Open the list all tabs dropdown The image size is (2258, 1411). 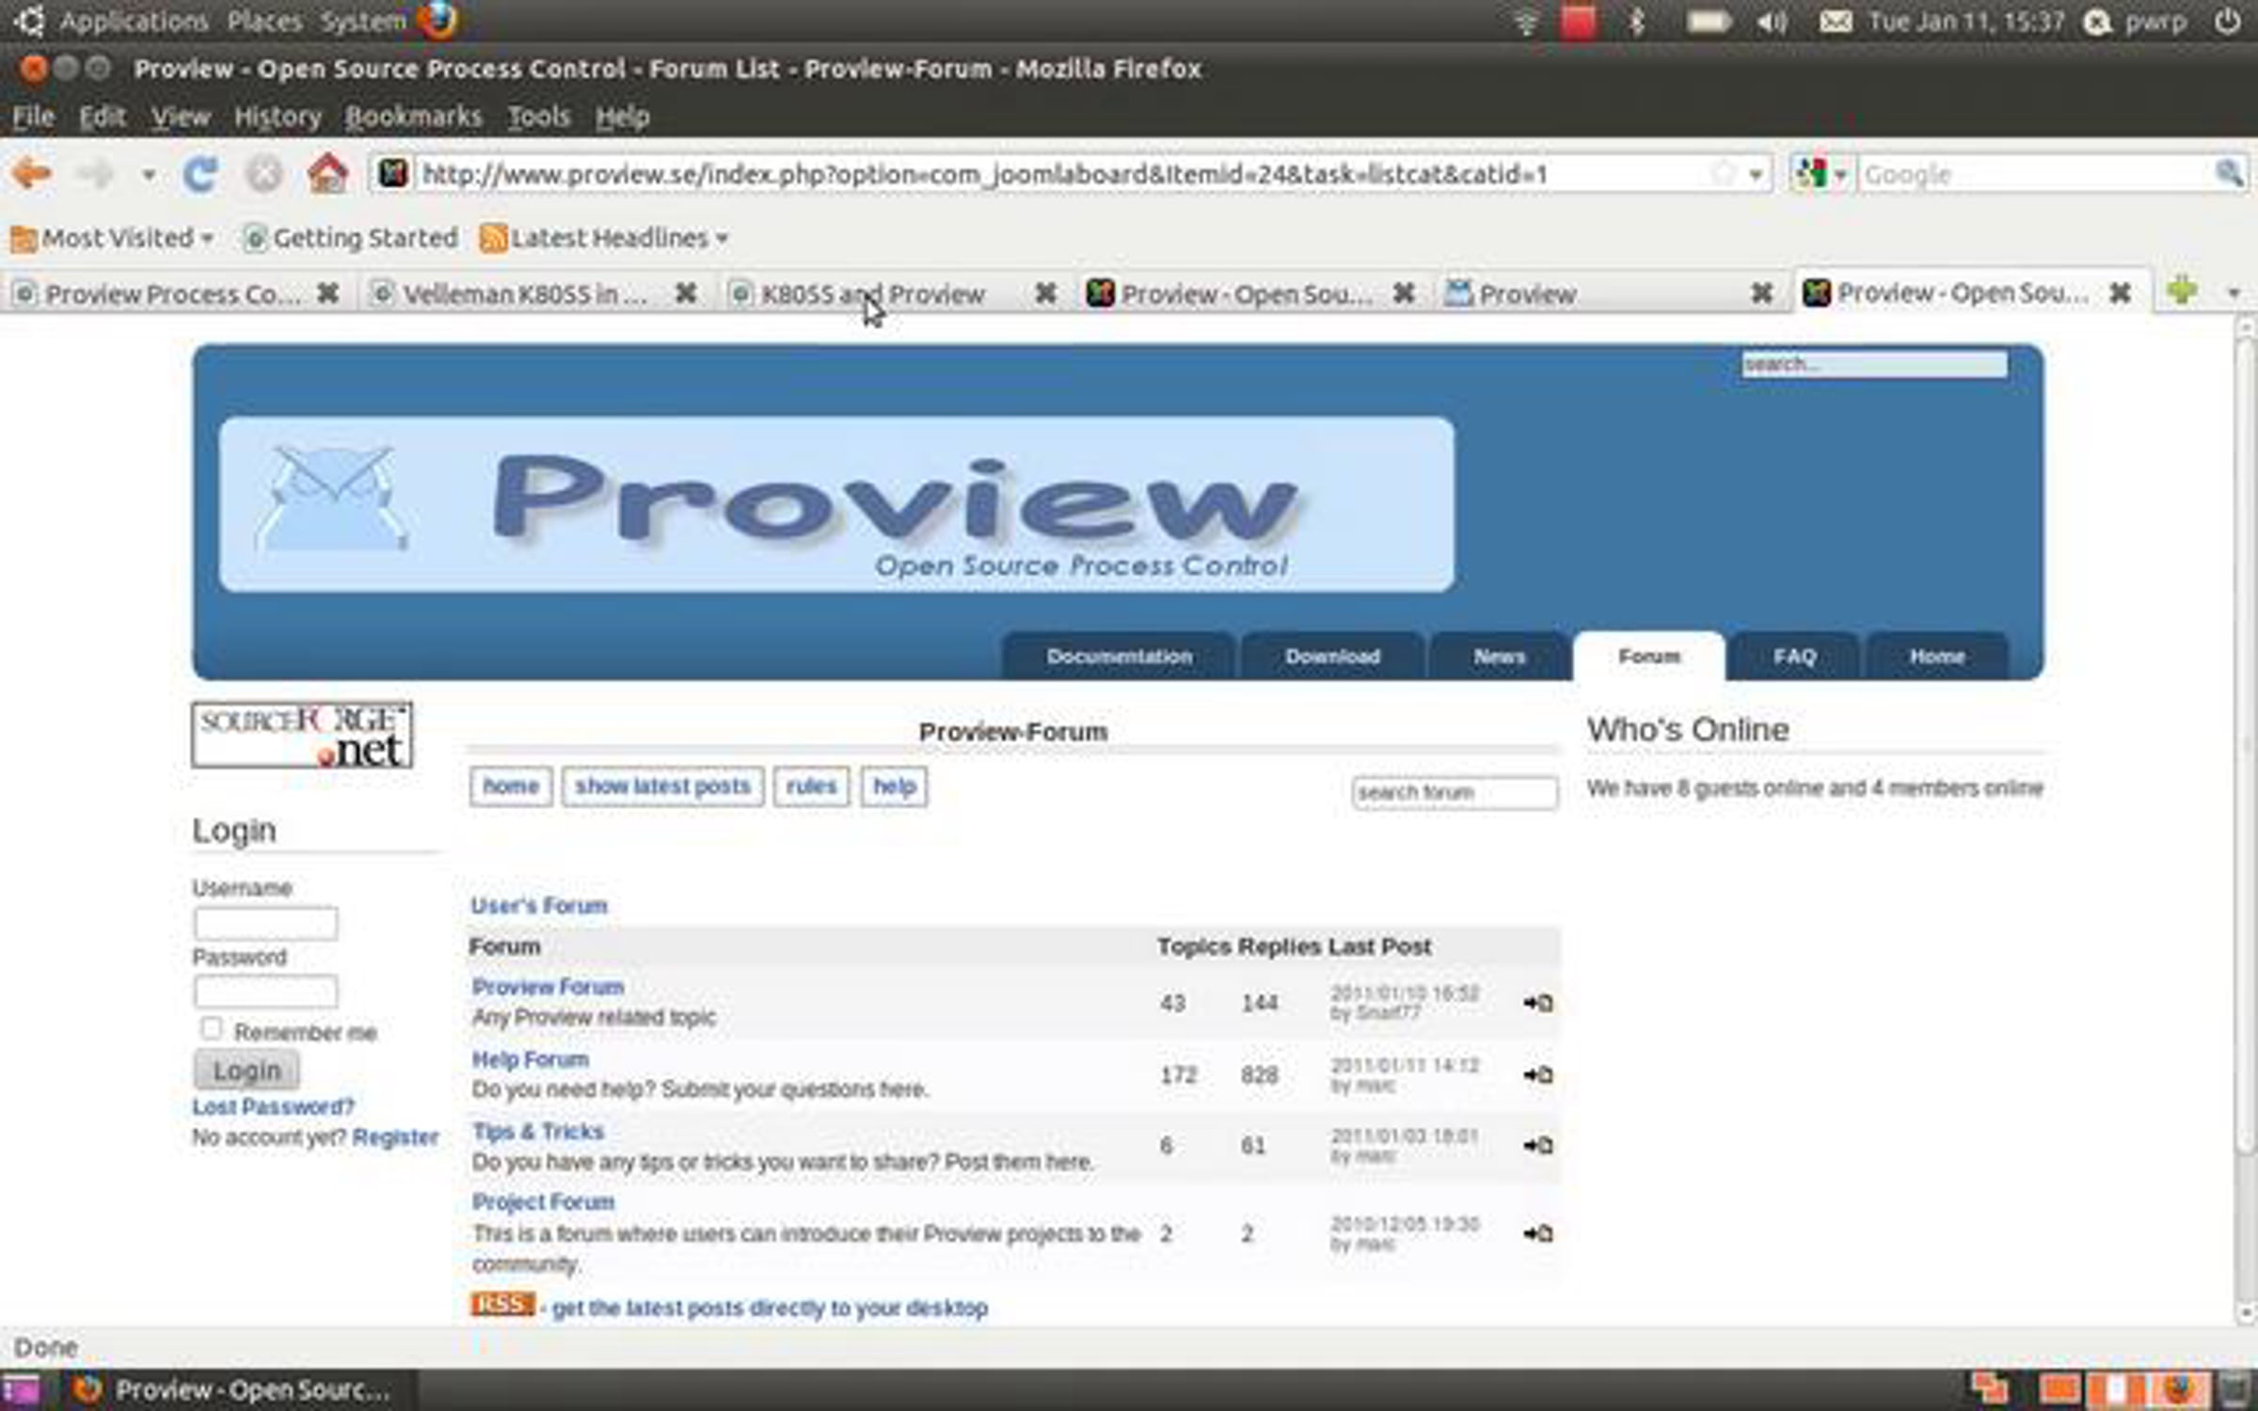click(2234, 293)
